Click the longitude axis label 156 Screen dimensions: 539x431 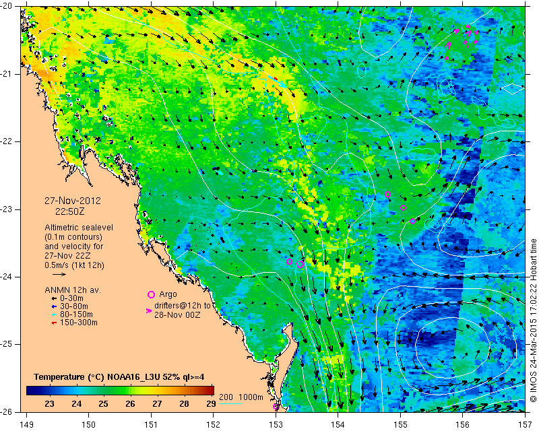point(463,424)
